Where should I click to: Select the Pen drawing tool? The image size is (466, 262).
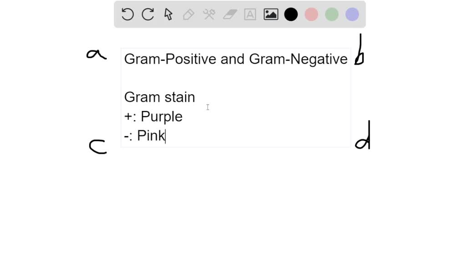[x=188, y=14]
